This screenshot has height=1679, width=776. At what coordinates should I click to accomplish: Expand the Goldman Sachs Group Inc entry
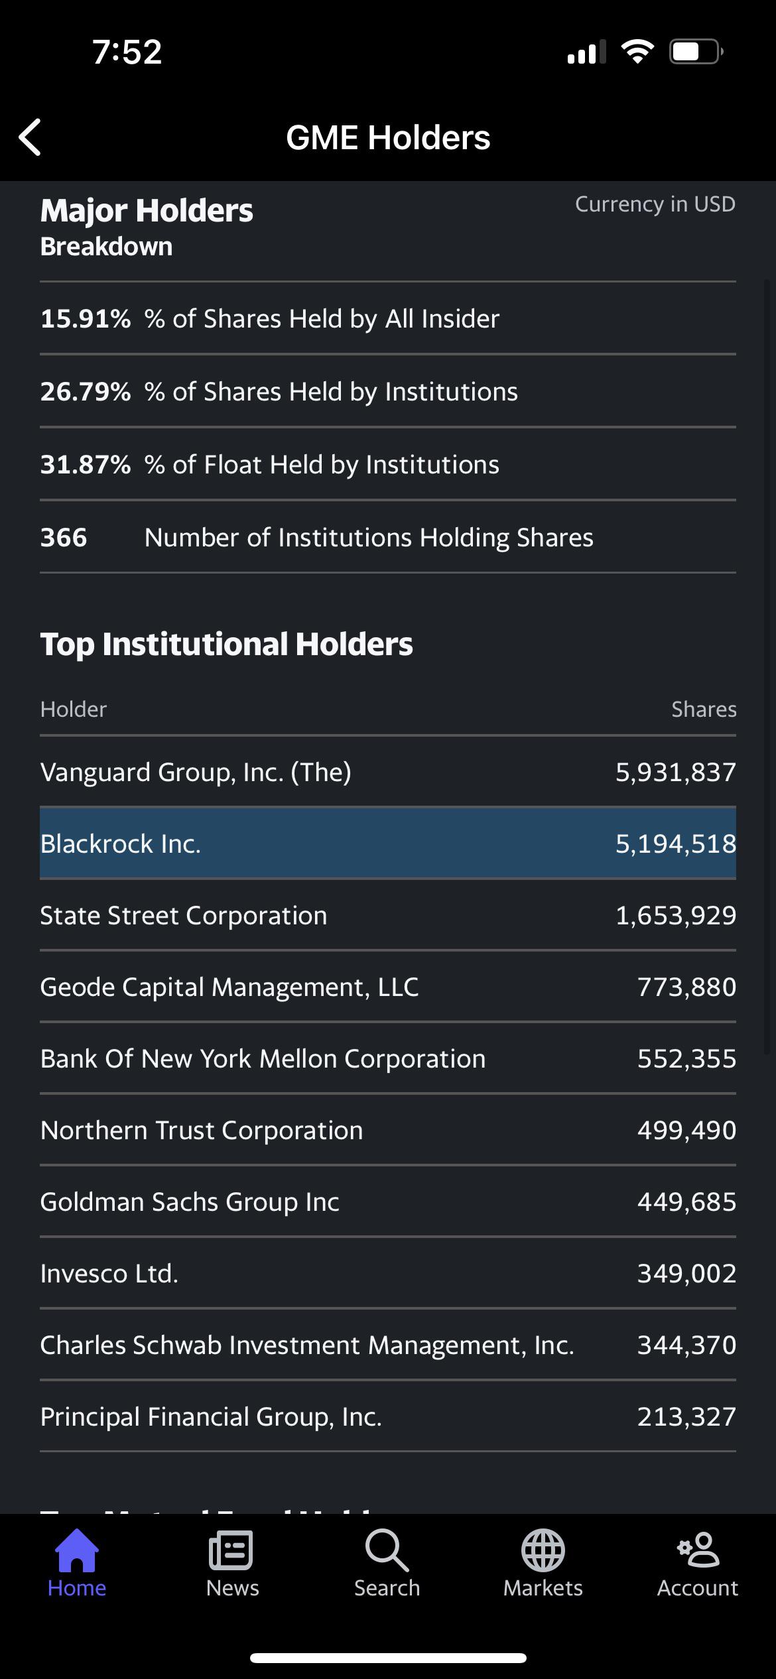click(388, 1202)
